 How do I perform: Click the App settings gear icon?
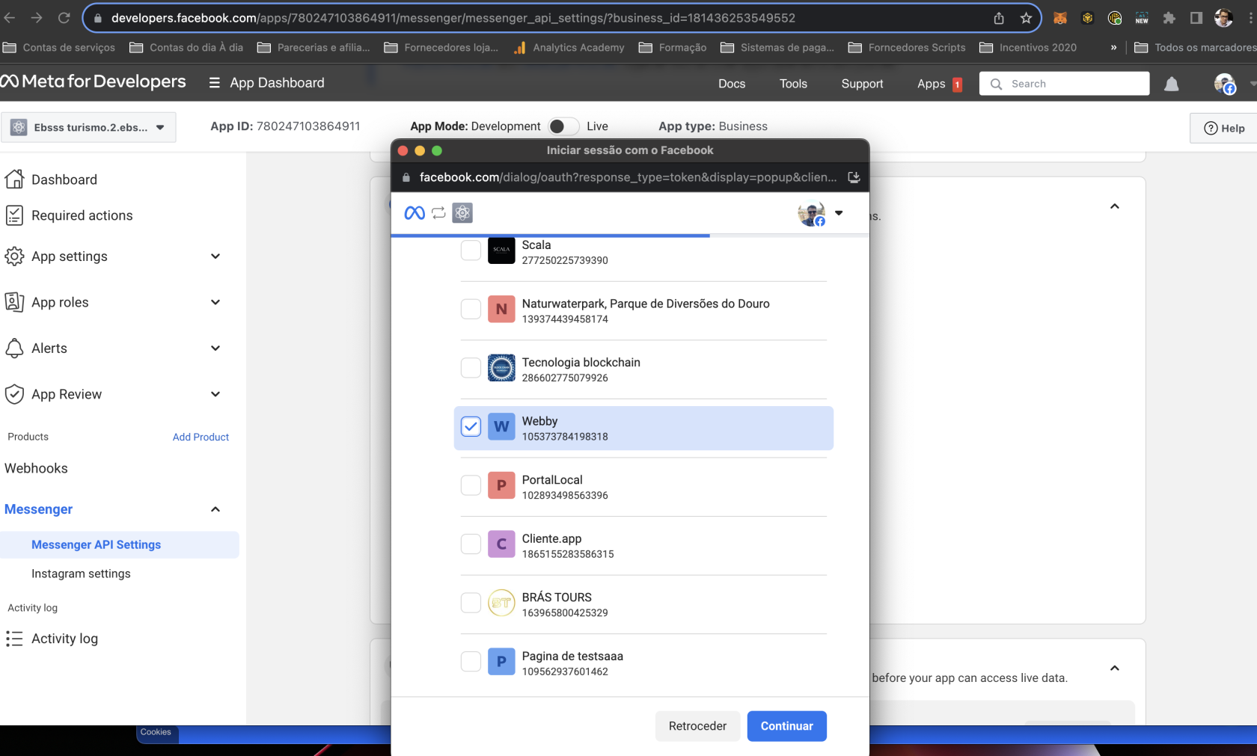14,256
